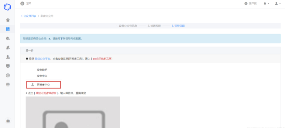This screenshot has height=128, width=285.
Task: Click the 第一步 panel header
Action: click(x=150, y=50)
